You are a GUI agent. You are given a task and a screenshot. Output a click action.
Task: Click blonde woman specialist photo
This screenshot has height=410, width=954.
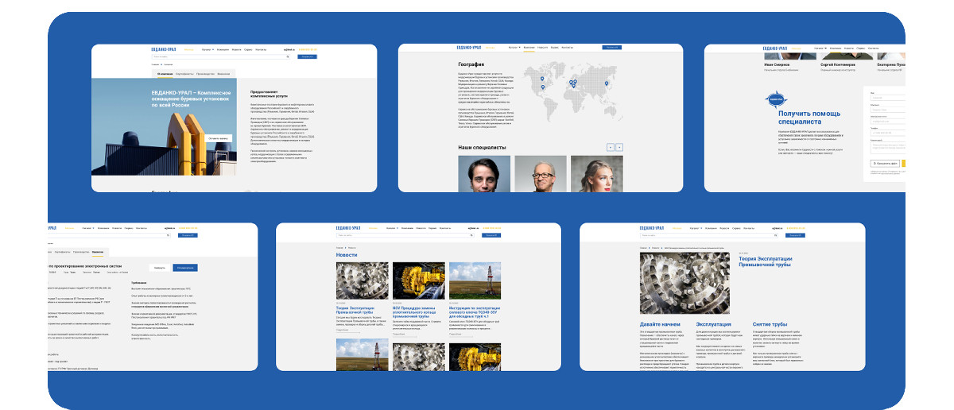coord(597,172)
